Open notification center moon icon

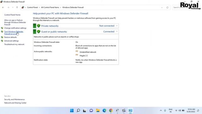tap(198, 111)
